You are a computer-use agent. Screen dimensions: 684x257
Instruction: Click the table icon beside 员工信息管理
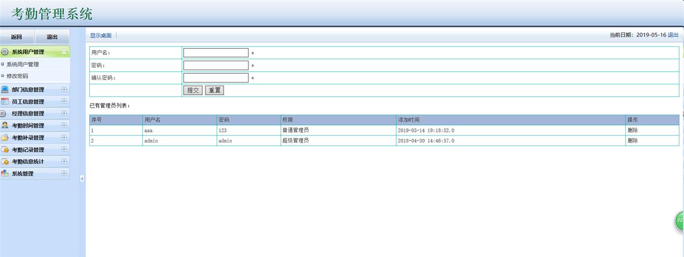5,101
